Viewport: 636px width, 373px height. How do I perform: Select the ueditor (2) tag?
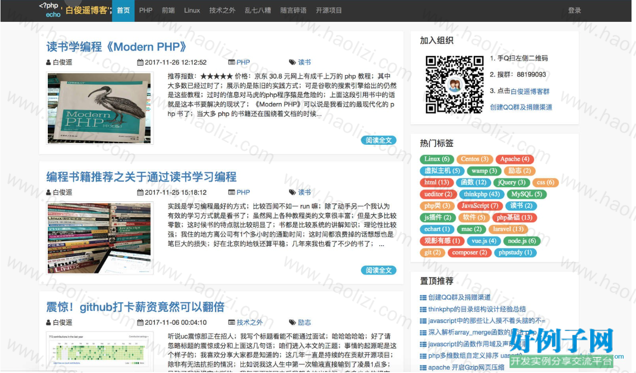pos(438,194)
